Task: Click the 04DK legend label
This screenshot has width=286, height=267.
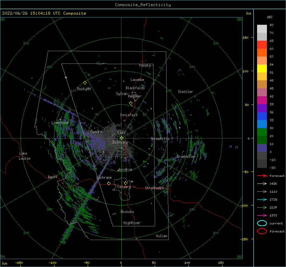Action: 273,184
